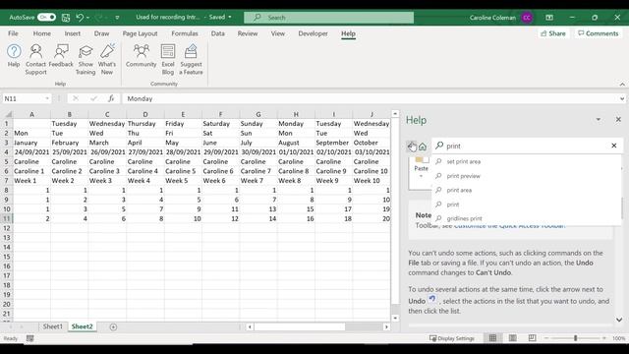Switch to Normal view icon
Image resolution: width=629 pixels, height=354 pixels.
point(492,338)
